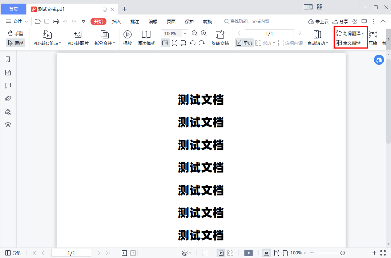This screenshot has width=391, height=258.
Task: Click the 分享 share button
Action: point(340,21)
